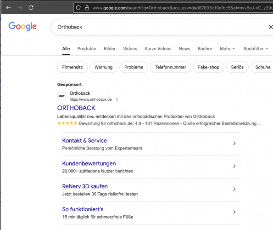Viewport: 273px width, 230px height.
Task: Select the Seriös suggestion chip
Action: [x=237, y=67]
